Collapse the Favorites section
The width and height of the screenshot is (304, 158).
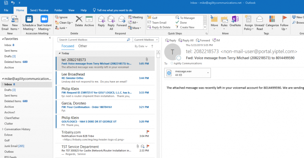pyautogui.click(x=3, y=39)
